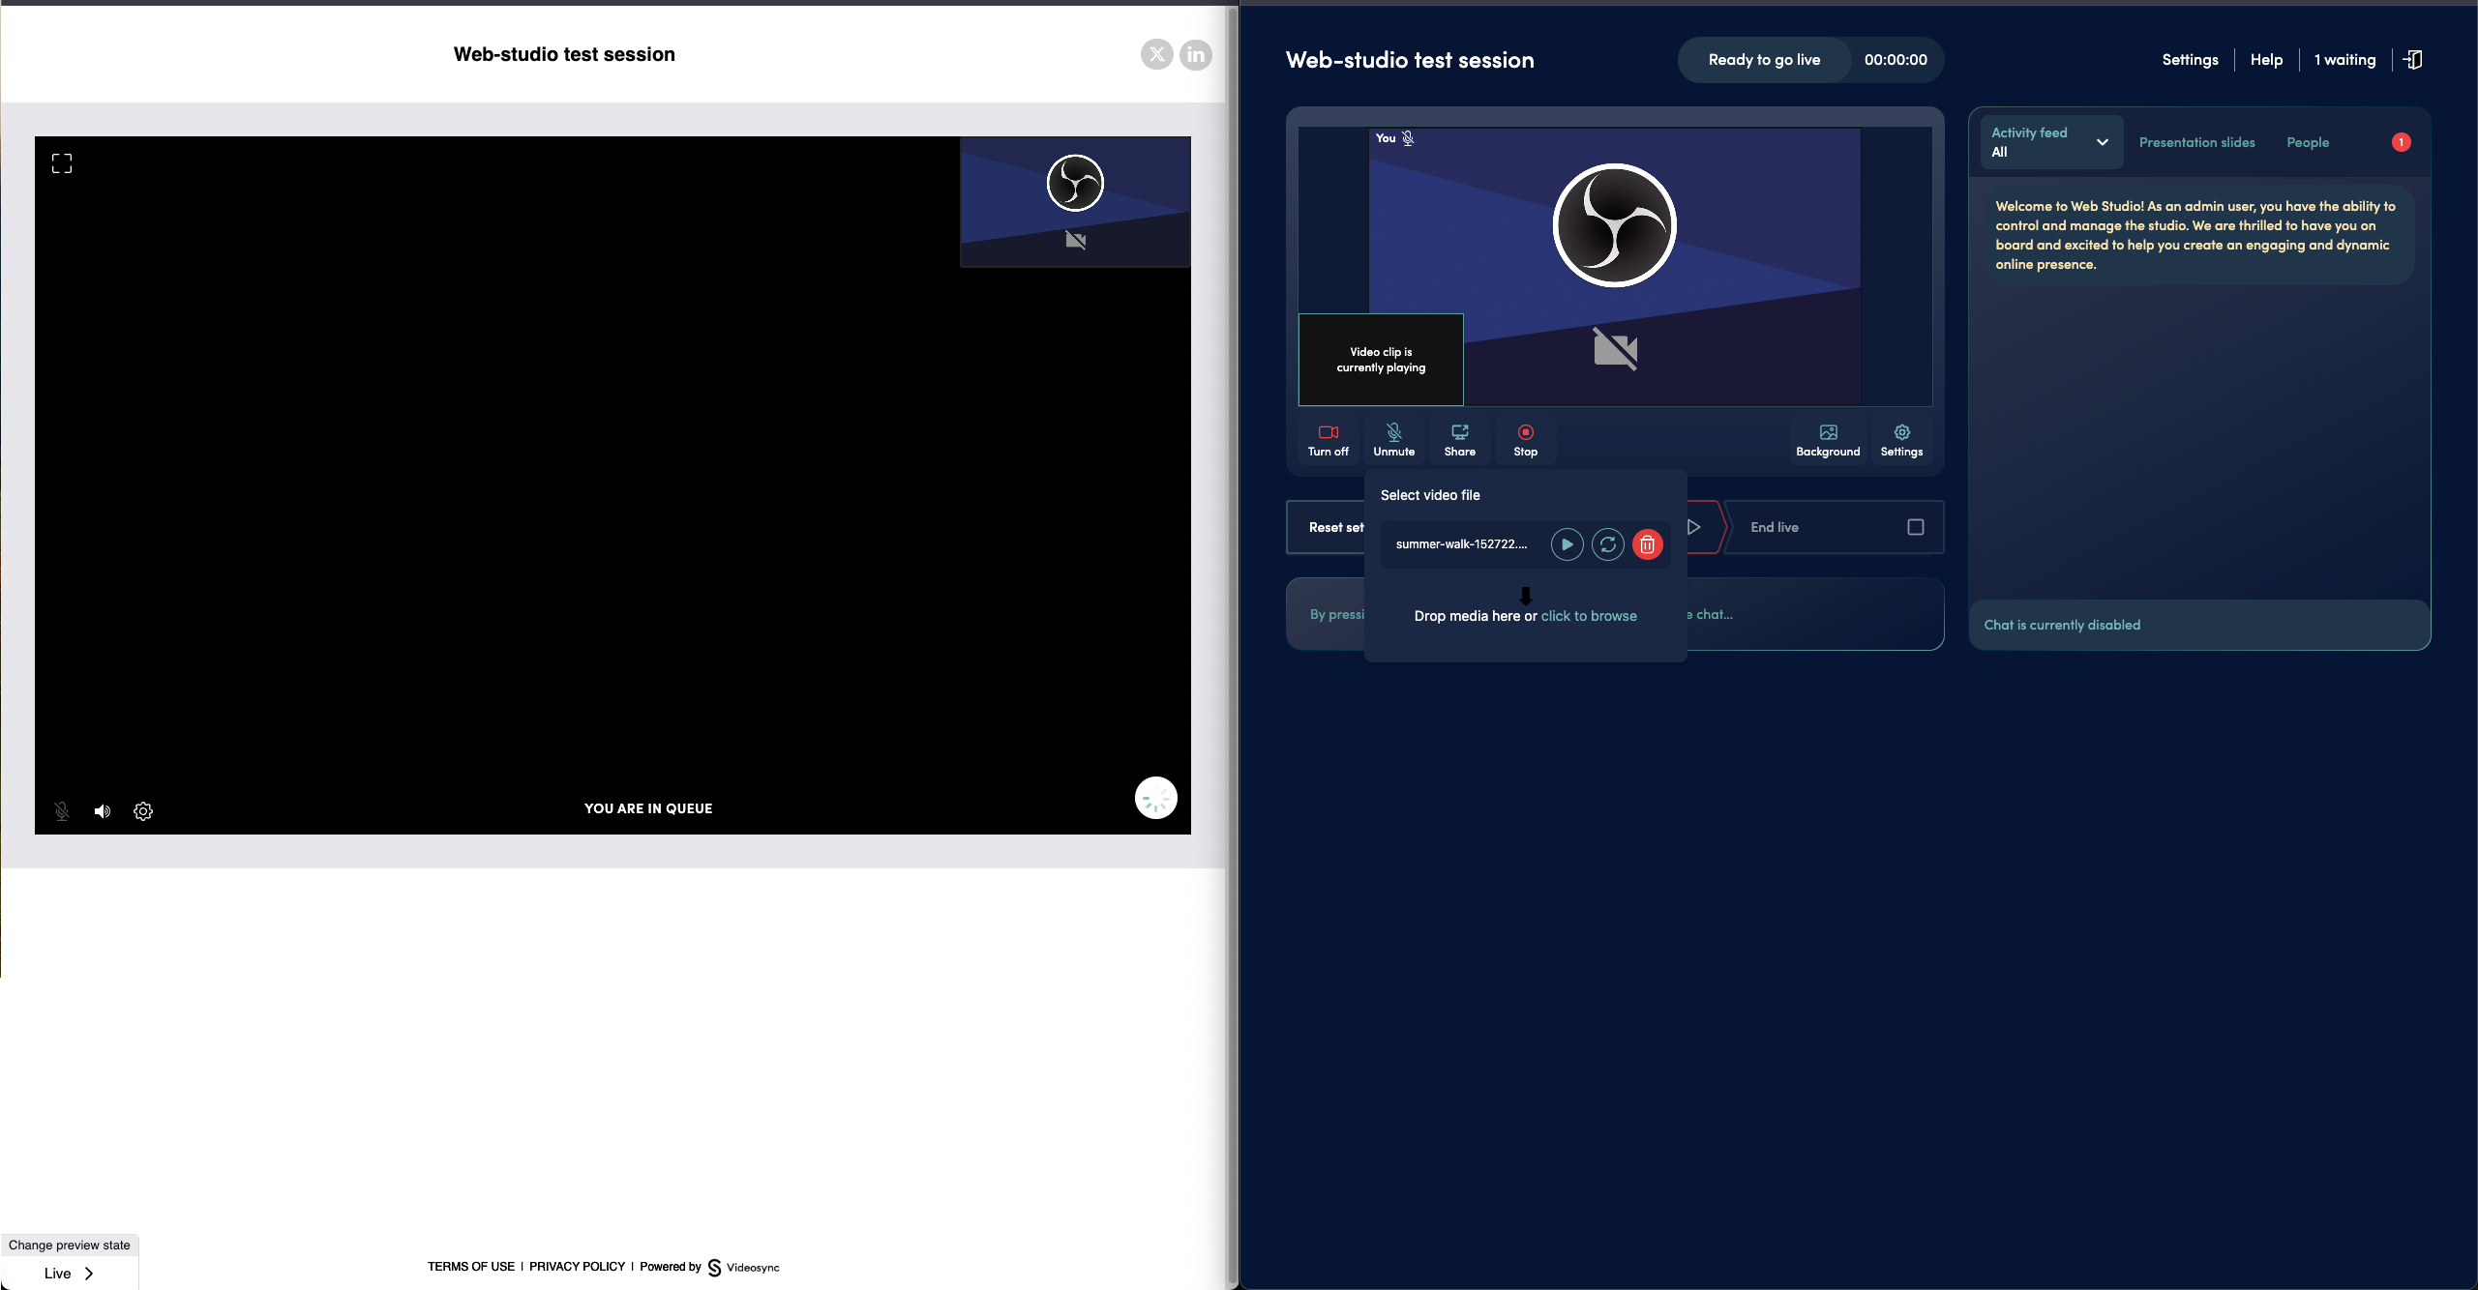2478x1290 pixels.
Task: Unmute the microphone in the studio
Action: coord(1393,440)
